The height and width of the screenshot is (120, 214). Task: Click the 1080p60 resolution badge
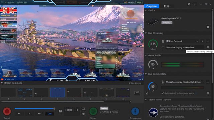click(167, 23)
